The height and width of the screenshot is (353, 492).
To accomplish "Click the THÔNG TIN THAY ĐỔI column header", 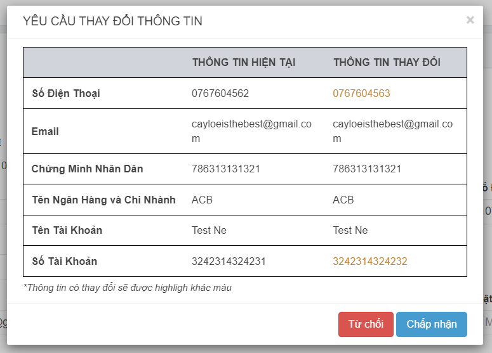I will pyautogui.click(x=387, y=62).
